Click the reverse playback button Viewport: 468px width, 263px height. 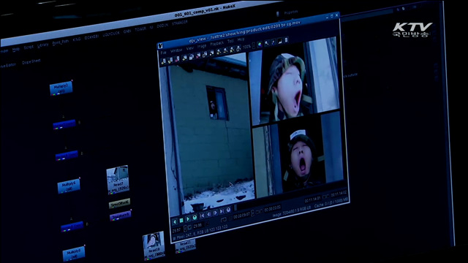(175, 221)
